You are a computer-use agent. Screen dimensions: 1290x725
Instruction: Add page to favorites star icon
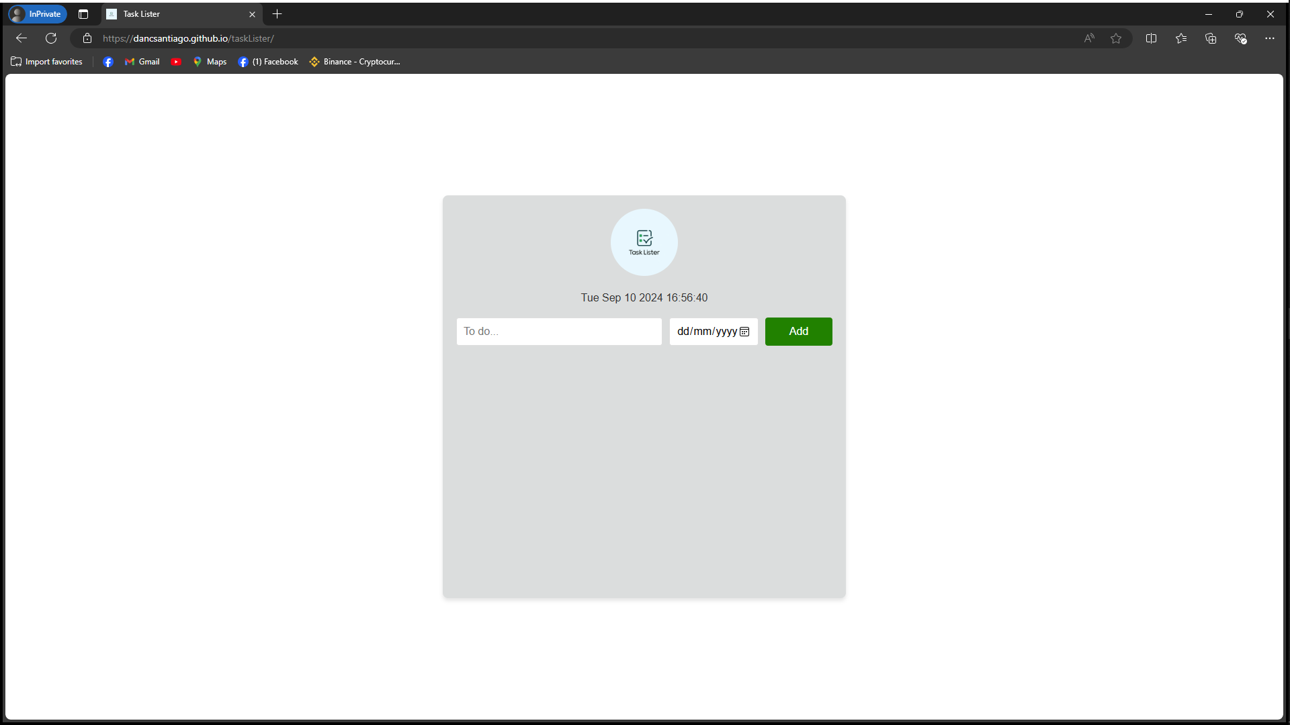pyautogui.click(x=1116, y=38)
